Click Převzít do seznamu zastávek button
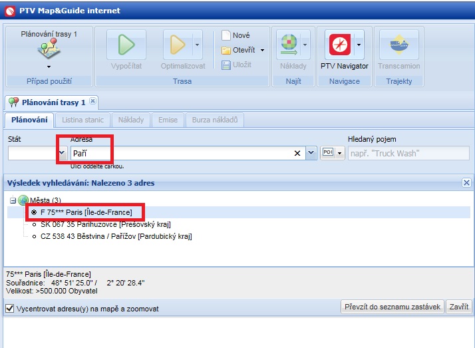Viewport: 475px width, 348px height. 393,307
